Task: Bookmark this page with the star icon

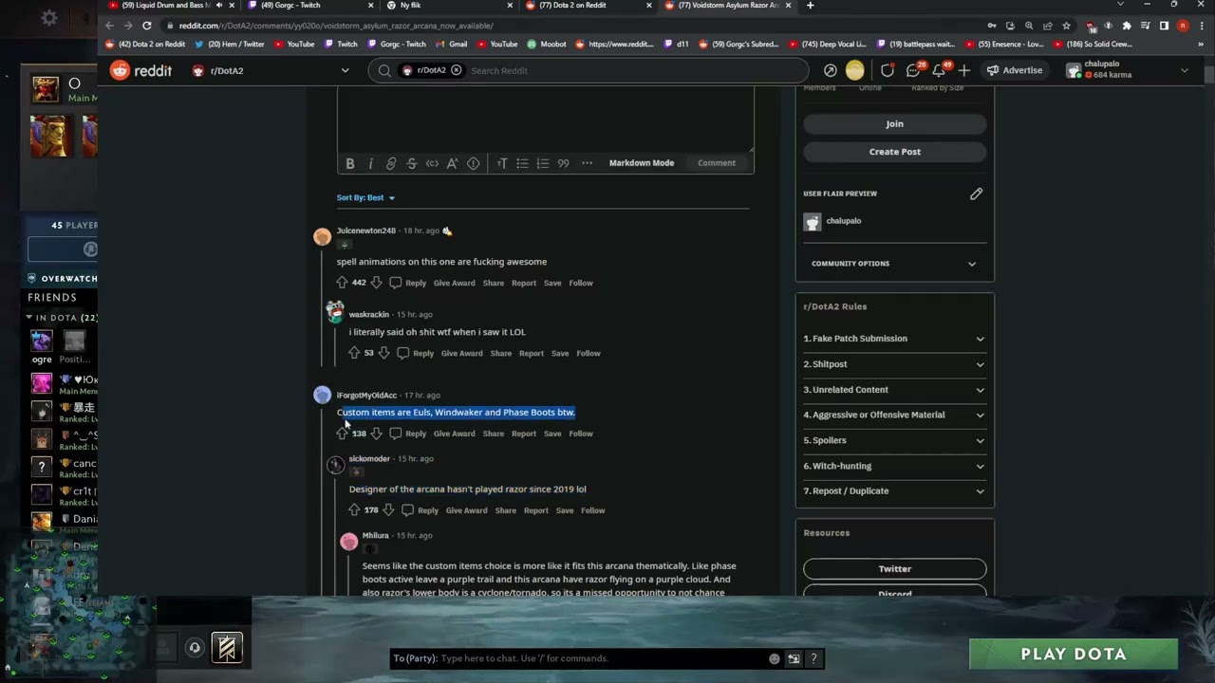Action: pos(1066,26)
